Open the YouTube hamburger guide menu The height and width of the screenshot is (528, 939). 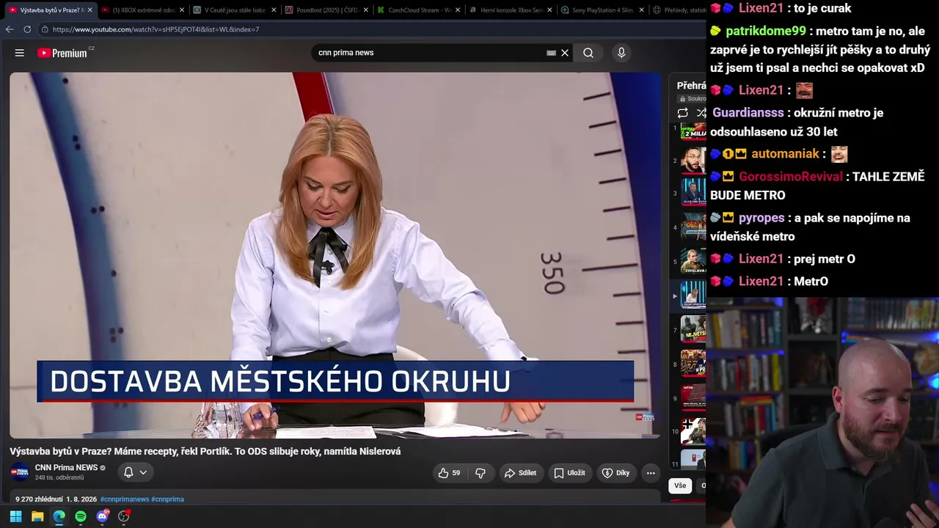click(20, 53)
